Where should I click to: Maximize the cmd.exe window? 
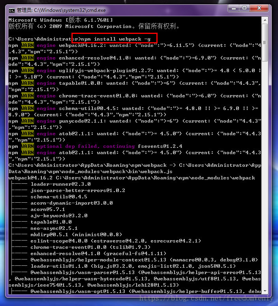click(x=244, y=8)
